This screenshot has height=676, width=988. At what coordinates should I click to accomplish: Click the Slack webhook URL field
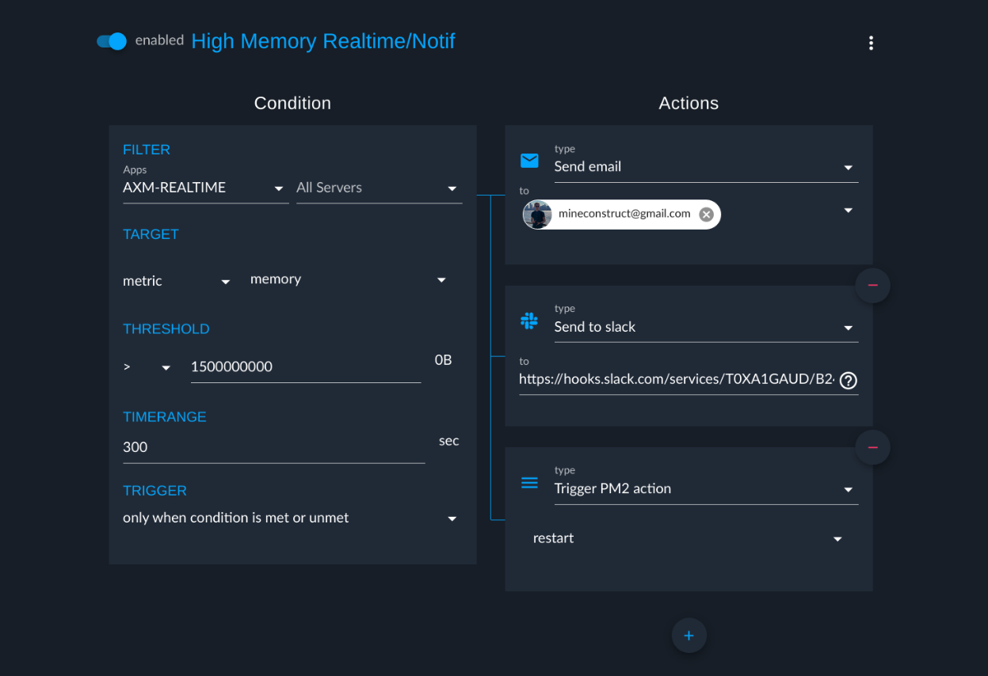click(677, 380)
